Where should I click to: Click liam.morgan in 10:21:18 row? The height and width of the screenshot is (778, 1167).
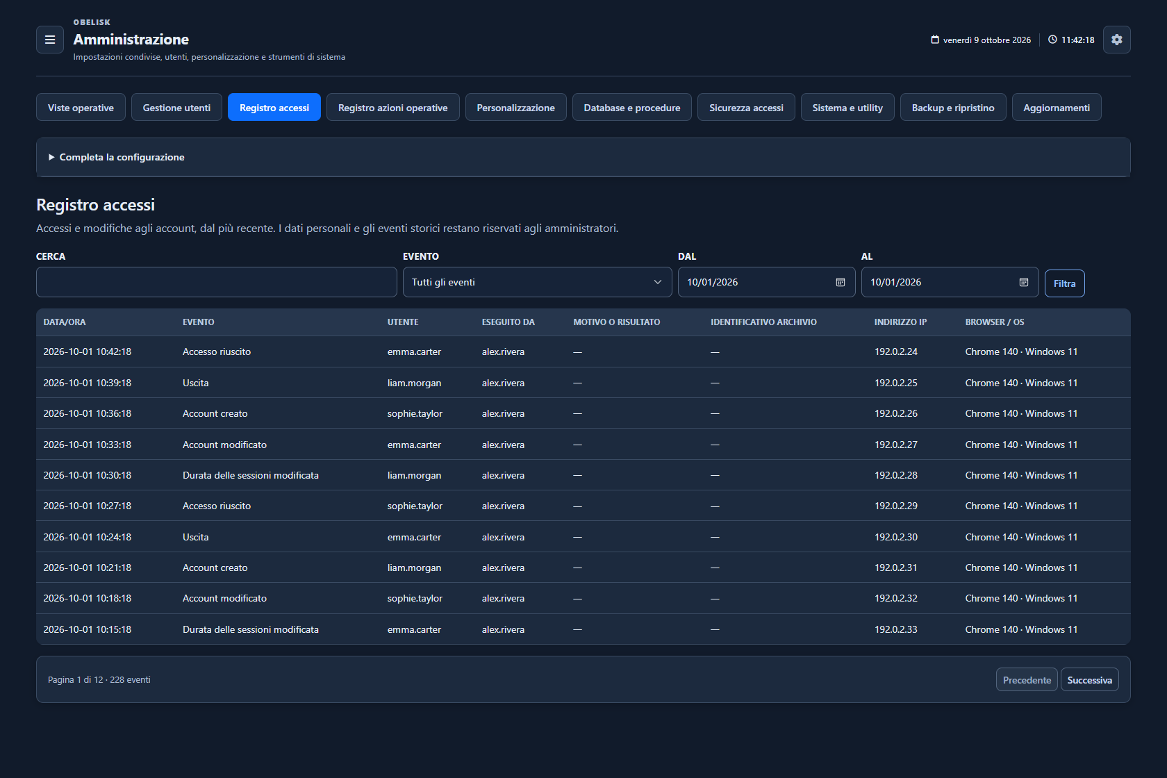[414, 568]
